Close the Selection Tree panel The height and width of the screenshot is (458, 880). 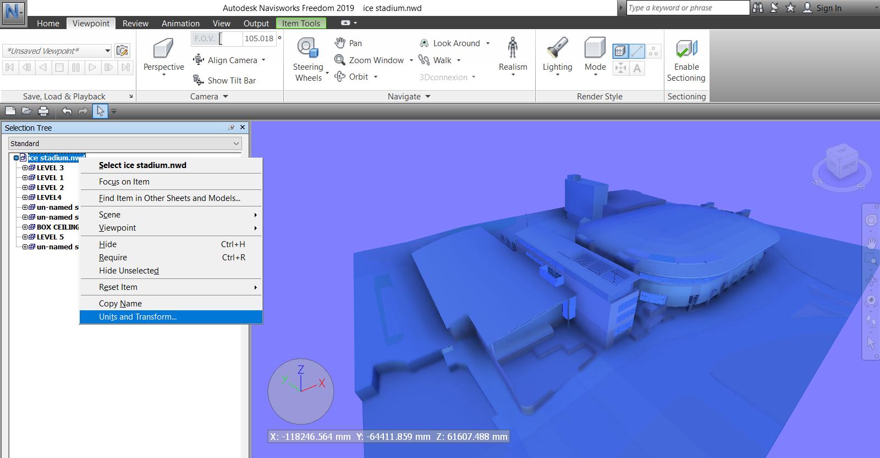243,127
